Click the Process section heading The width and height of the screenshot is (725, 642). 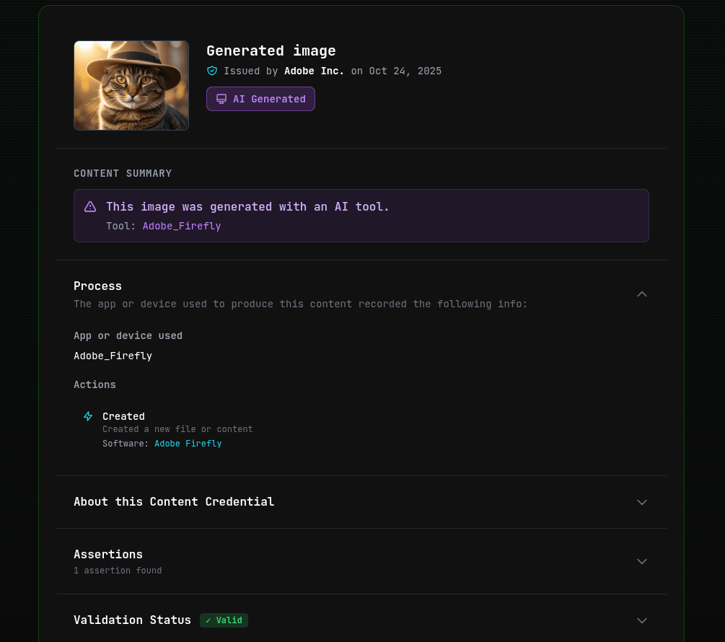98,286
